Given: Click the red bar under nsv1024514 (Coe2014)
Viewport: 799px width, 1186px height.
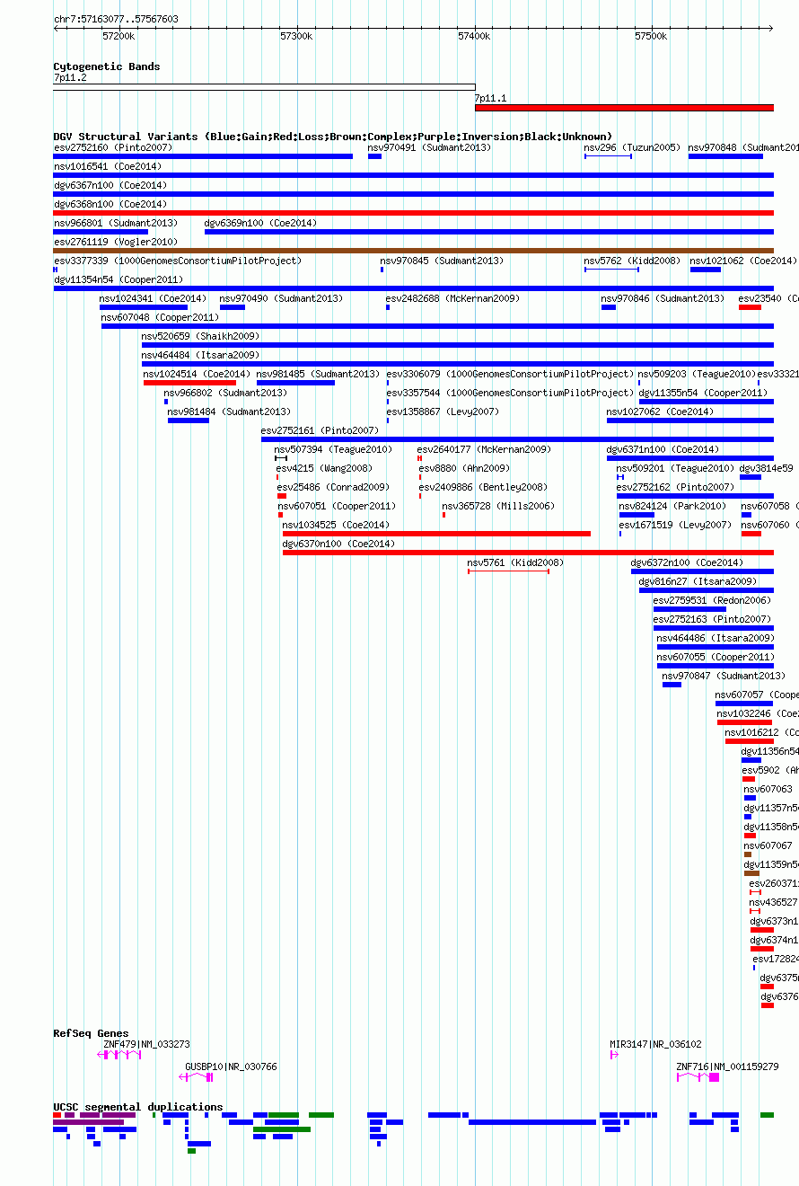Looking at the screenshot, I should [x=189, y=383].
